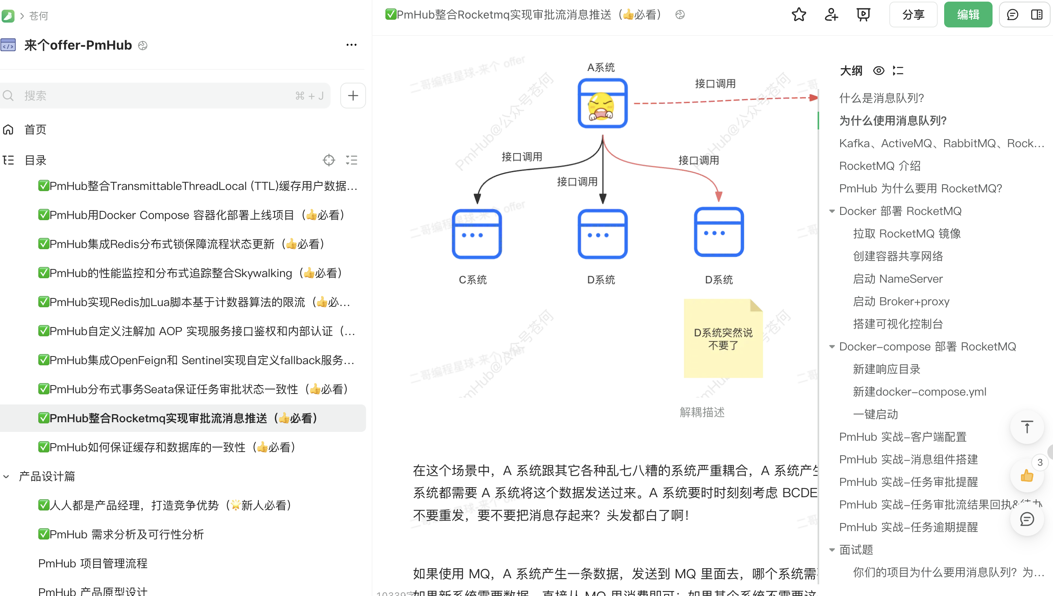The image size is (1053, 596).
Task: Enter presentation mode via the demo icon
Action: click(863, 15)
